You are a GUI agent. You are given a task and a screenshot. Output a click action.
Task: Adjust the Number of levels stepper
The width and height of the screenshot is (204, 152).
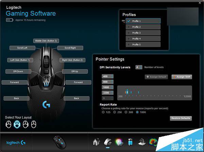point(141,67)
